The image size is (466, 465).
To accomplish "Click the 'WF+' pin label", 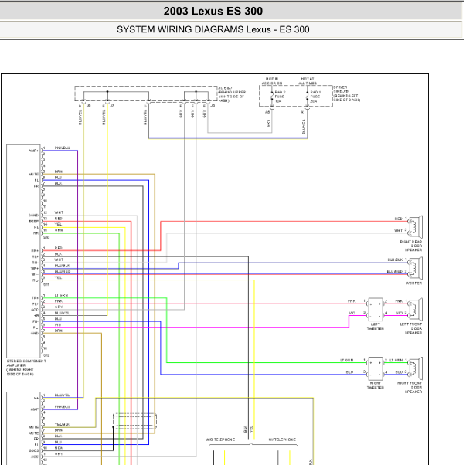I will pyautogui.click(x=35, y=269).
